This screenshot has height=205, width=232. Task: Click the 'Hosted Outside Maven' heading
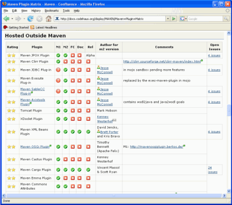pyautogui.click(x=35, y=35)
